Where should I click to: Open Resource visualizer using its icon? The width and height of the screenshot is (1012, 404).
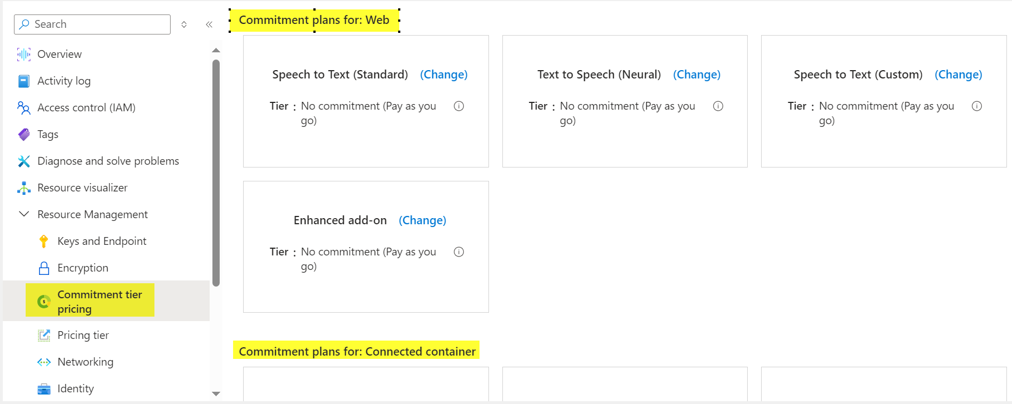(23, 188)
